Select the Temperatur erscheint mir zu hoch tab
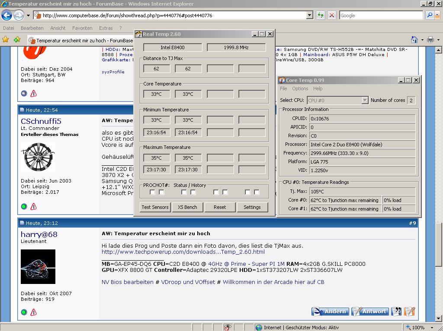This screenshot has height=331, width=443. tap(80, 40)
